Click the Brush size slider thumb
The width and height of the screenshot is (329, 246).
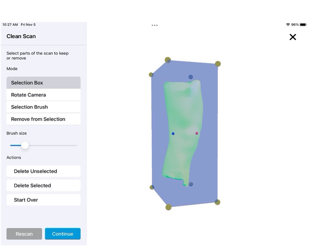coord(25,145)
